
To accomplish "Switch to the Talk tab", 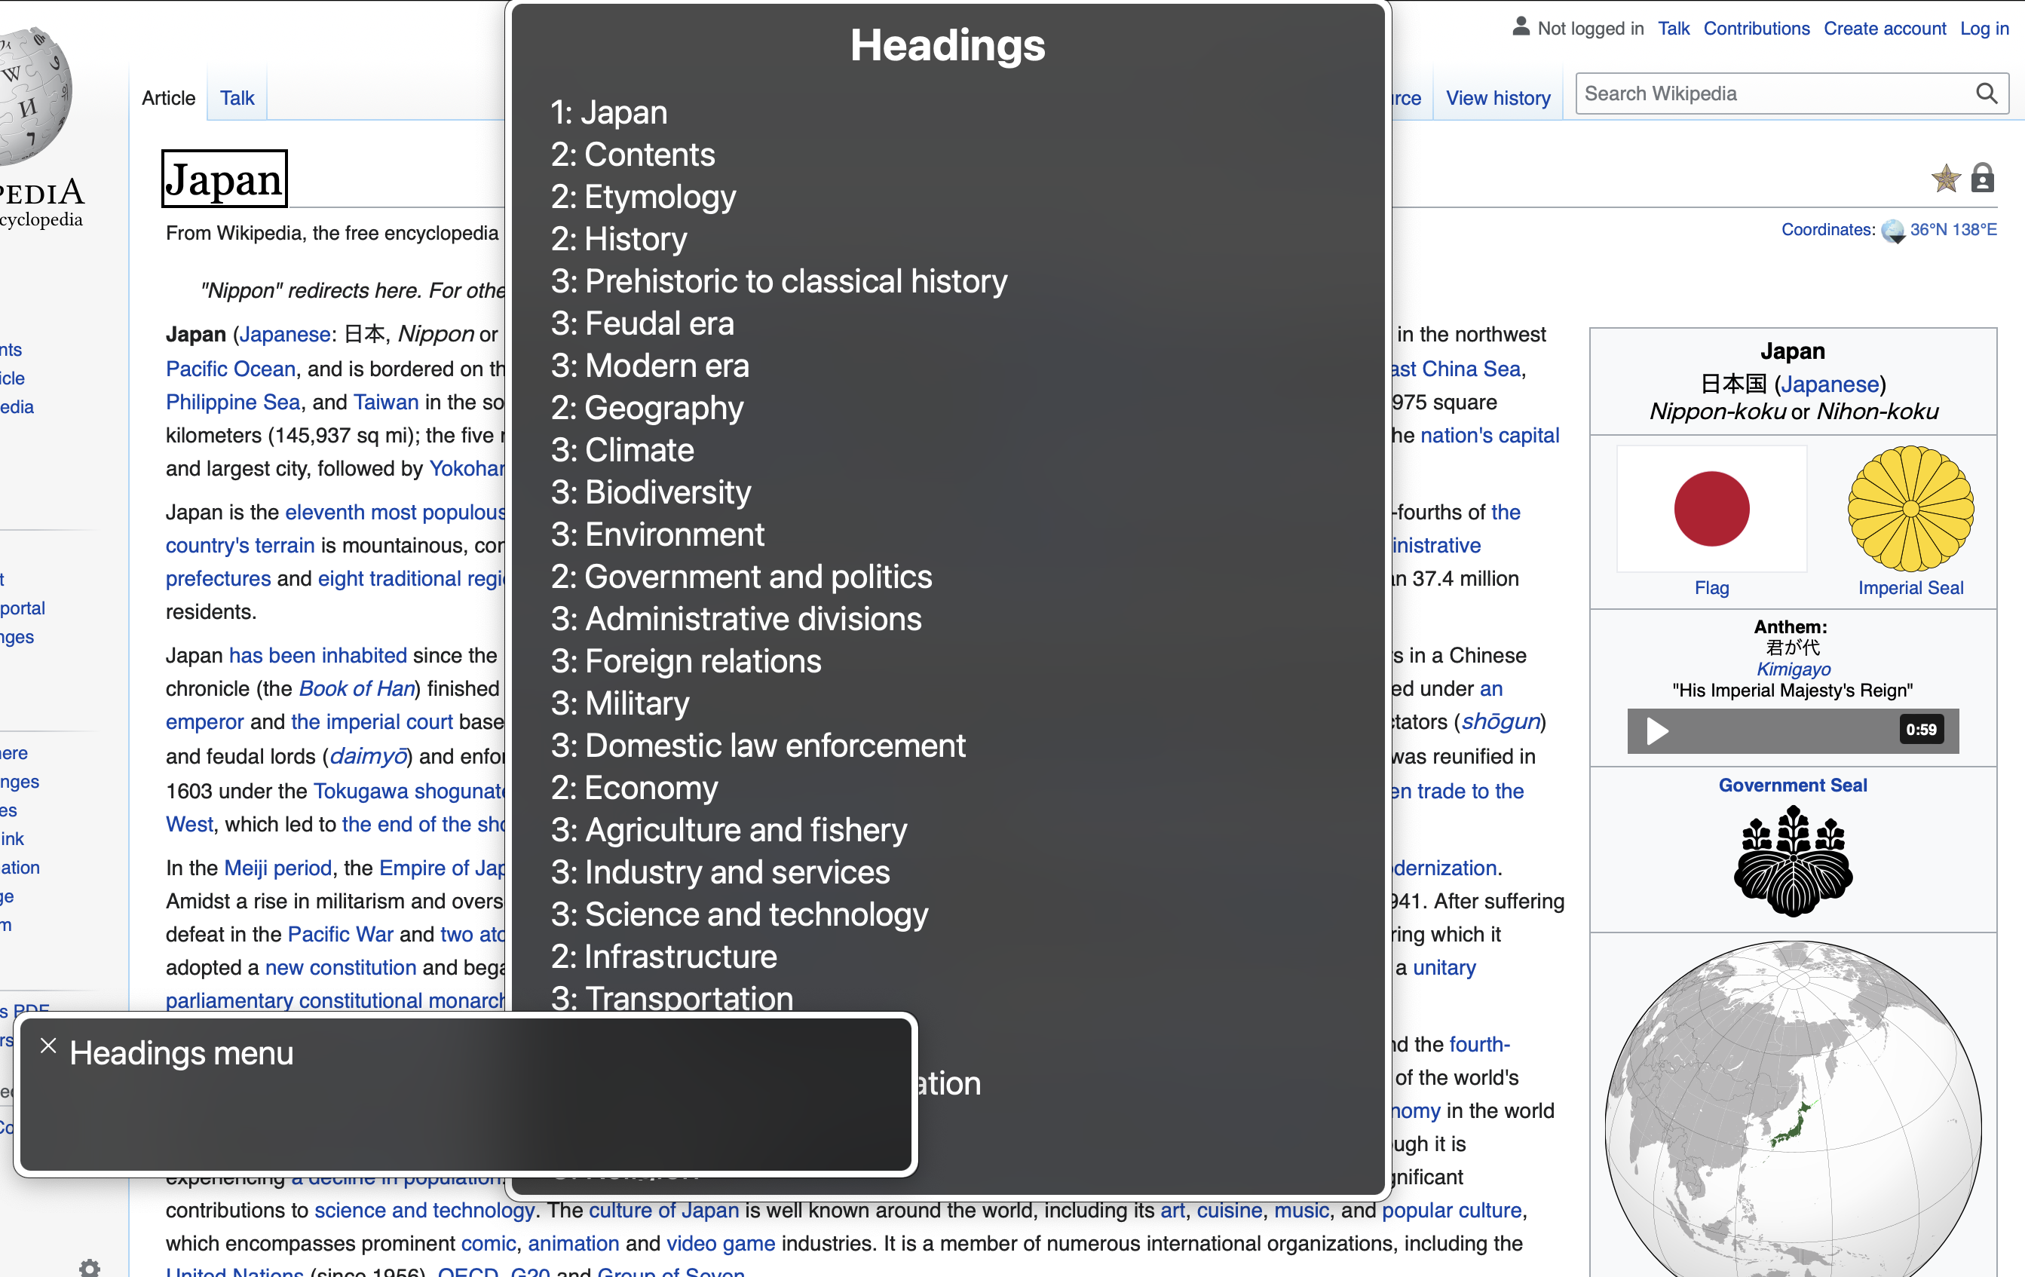I will pyautogui.click(x=237, y=98).
